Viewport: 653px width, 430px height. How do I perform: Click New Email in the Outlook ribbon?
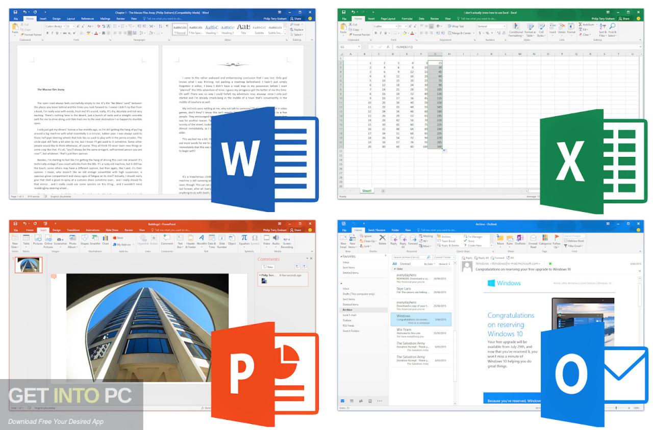point(343,241)
